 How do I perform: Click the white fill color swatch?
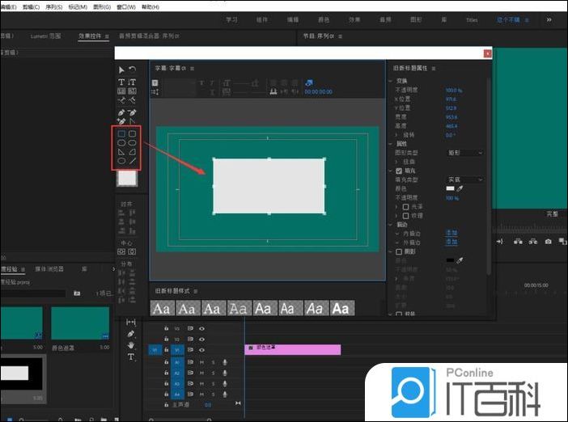[451, 188]
